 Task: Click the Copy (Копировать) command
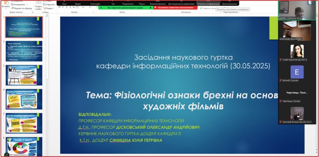18,4
